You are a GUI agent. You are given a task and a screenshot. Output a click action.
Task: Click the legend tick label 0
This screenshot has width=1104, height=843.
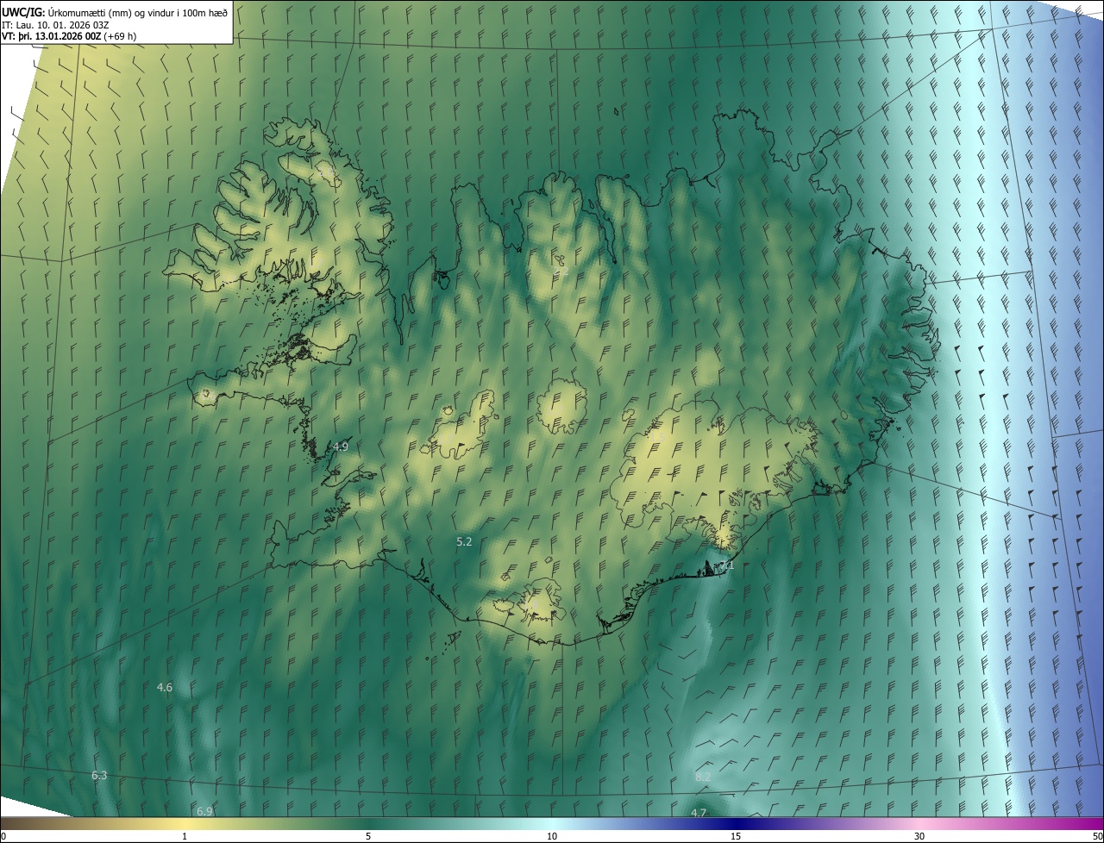(3, 836)
